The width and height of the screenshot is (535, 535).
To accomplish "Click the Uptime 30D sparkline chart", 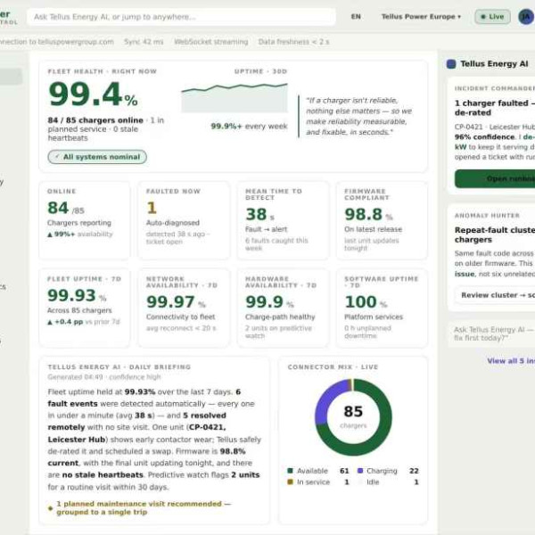I will click(235, 97).
